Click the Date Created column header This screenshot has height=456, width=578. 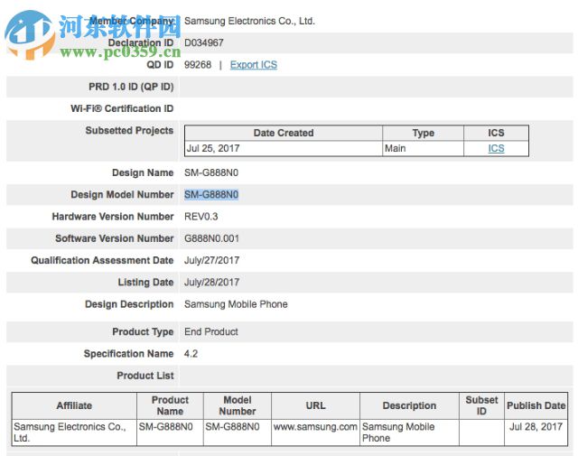pos(284,133)
